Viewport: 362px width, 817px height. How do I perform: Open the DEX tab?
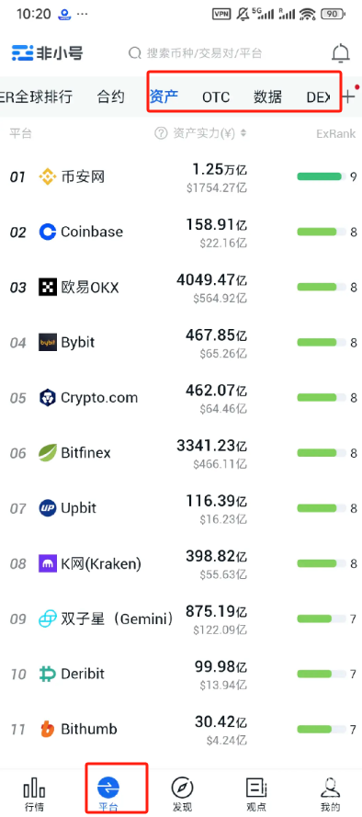(318, 96)
